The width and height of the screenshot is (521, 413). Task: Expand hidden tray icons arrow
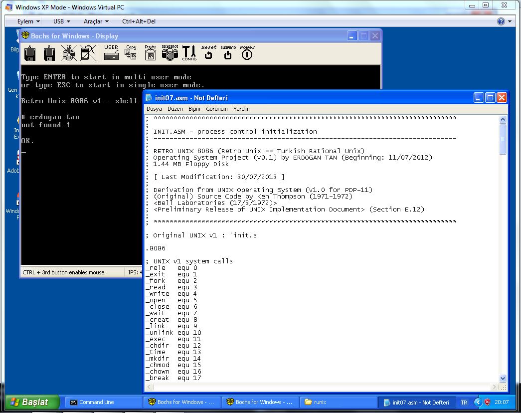click(478, 402)
